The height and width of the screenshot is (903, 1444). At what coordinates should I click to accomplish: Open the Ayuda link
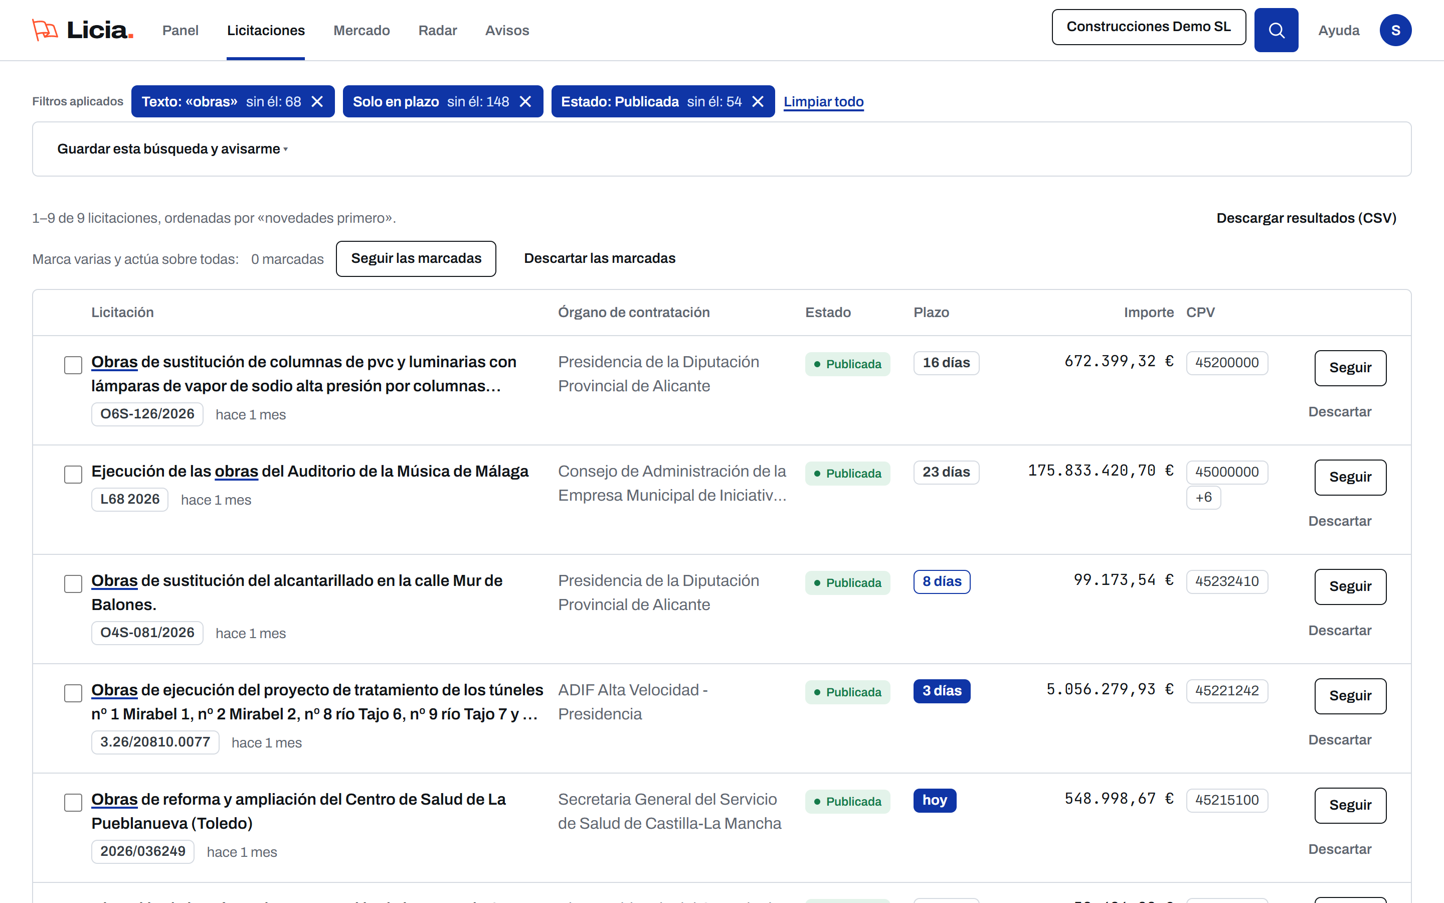pyautogui.click(x=1338, y=31)
